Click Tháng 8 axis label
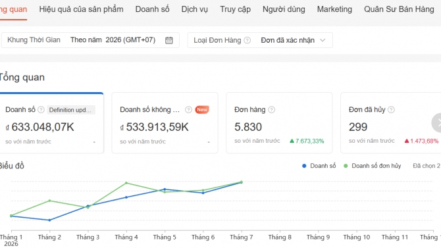This screenshot has height=248, width=441. [280, 237]
